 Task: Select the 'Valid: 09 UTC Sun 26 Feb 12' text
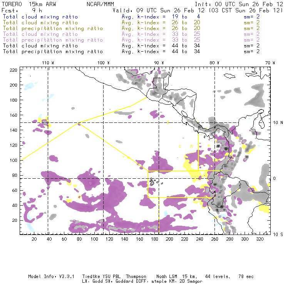pos(159,10)
